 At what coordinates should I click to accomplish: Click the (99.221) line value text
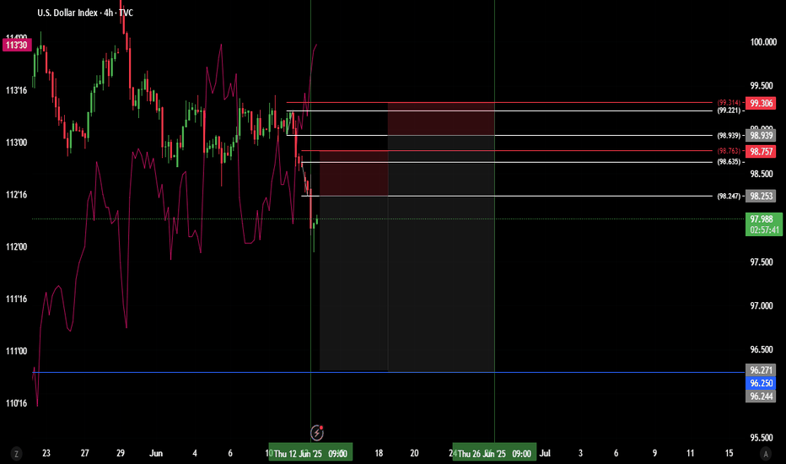[729, 111]
